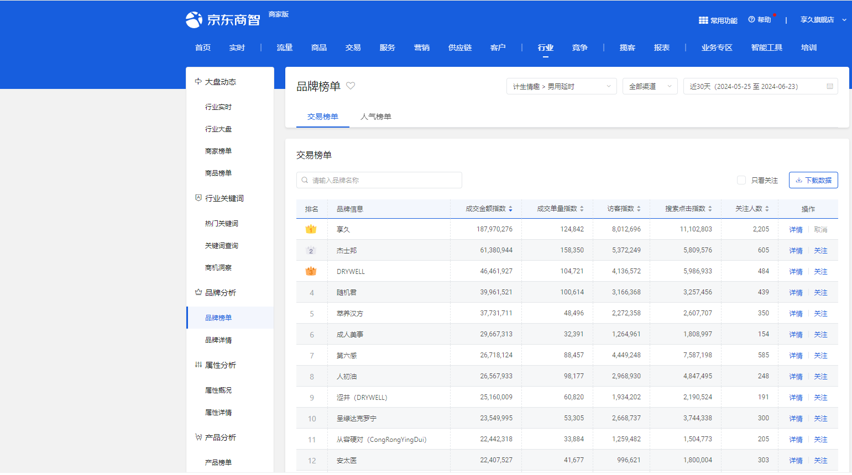
Task: Open the 报表 top menu
Action: pyautogui.click(x=662, y=47)
